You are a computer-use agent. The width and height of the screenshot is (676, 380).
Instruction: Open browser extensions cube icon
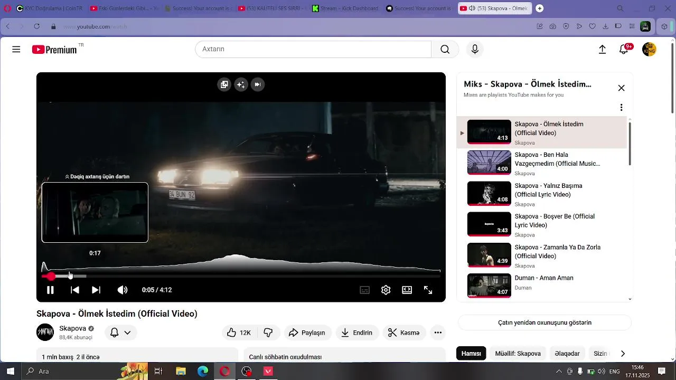[x=664, y=26]
